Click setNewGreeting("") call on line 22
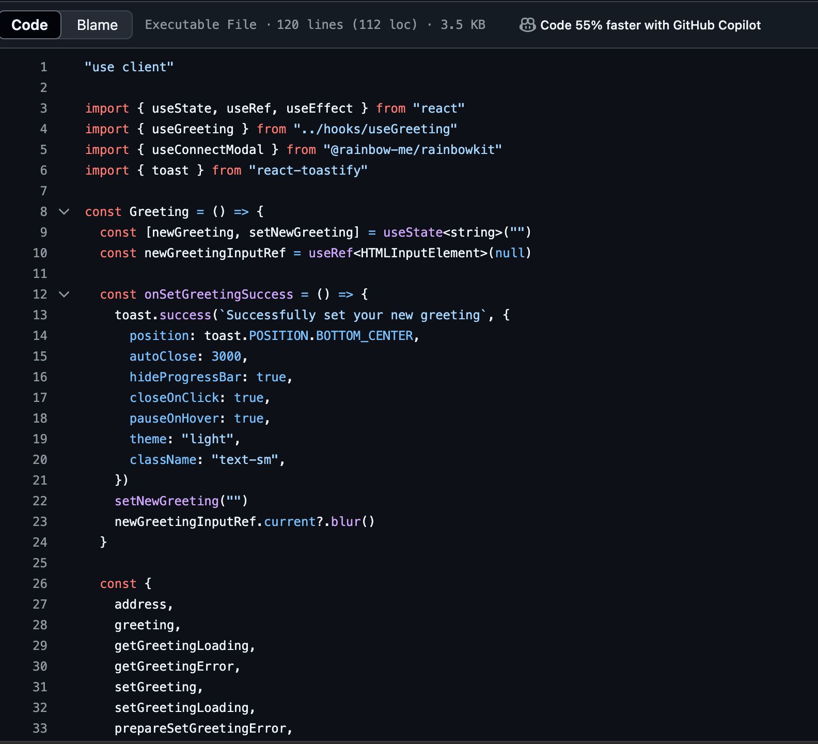The width and height of the screenshot is (818, 744). [181, 501]
